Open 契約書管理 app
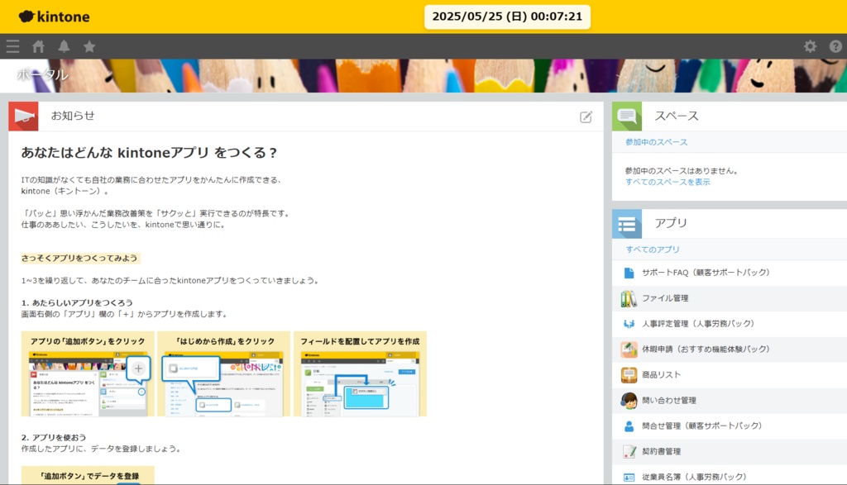This screenshot has height=485, width=847. 661,452
